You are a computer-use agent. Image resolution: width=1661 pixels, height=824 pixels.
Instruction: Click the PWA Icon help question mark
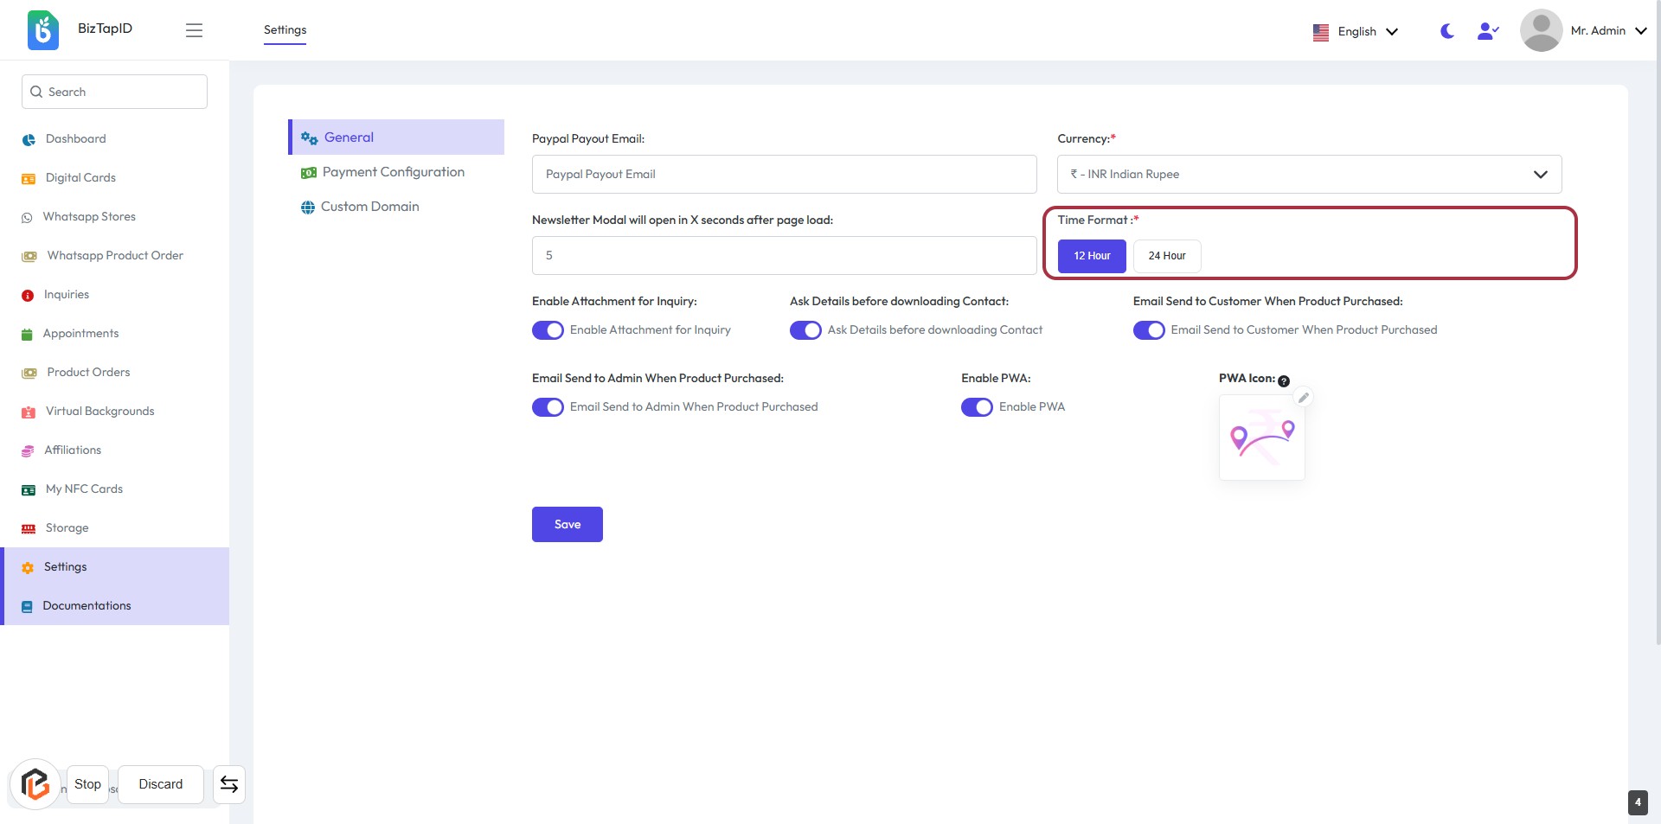[1284, 381]
